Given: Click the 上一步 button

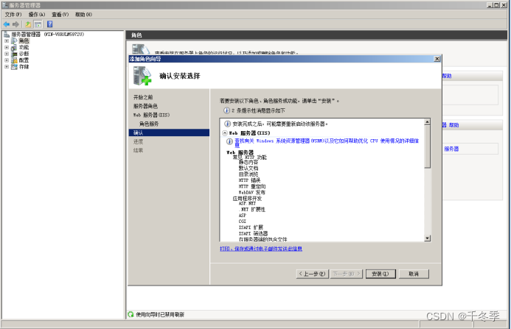Looking at the screenshot, I should pos(312,274).
